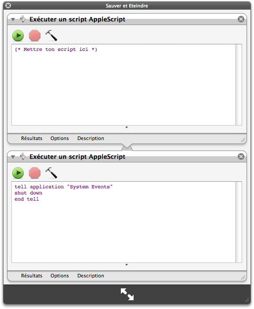
Task: Remove the first AppleScript action with its X button
Action: click(241, 19)
